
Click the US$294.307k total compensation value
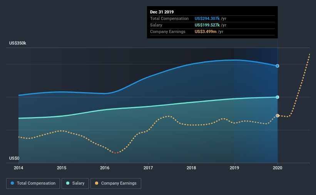coord(207,19)
